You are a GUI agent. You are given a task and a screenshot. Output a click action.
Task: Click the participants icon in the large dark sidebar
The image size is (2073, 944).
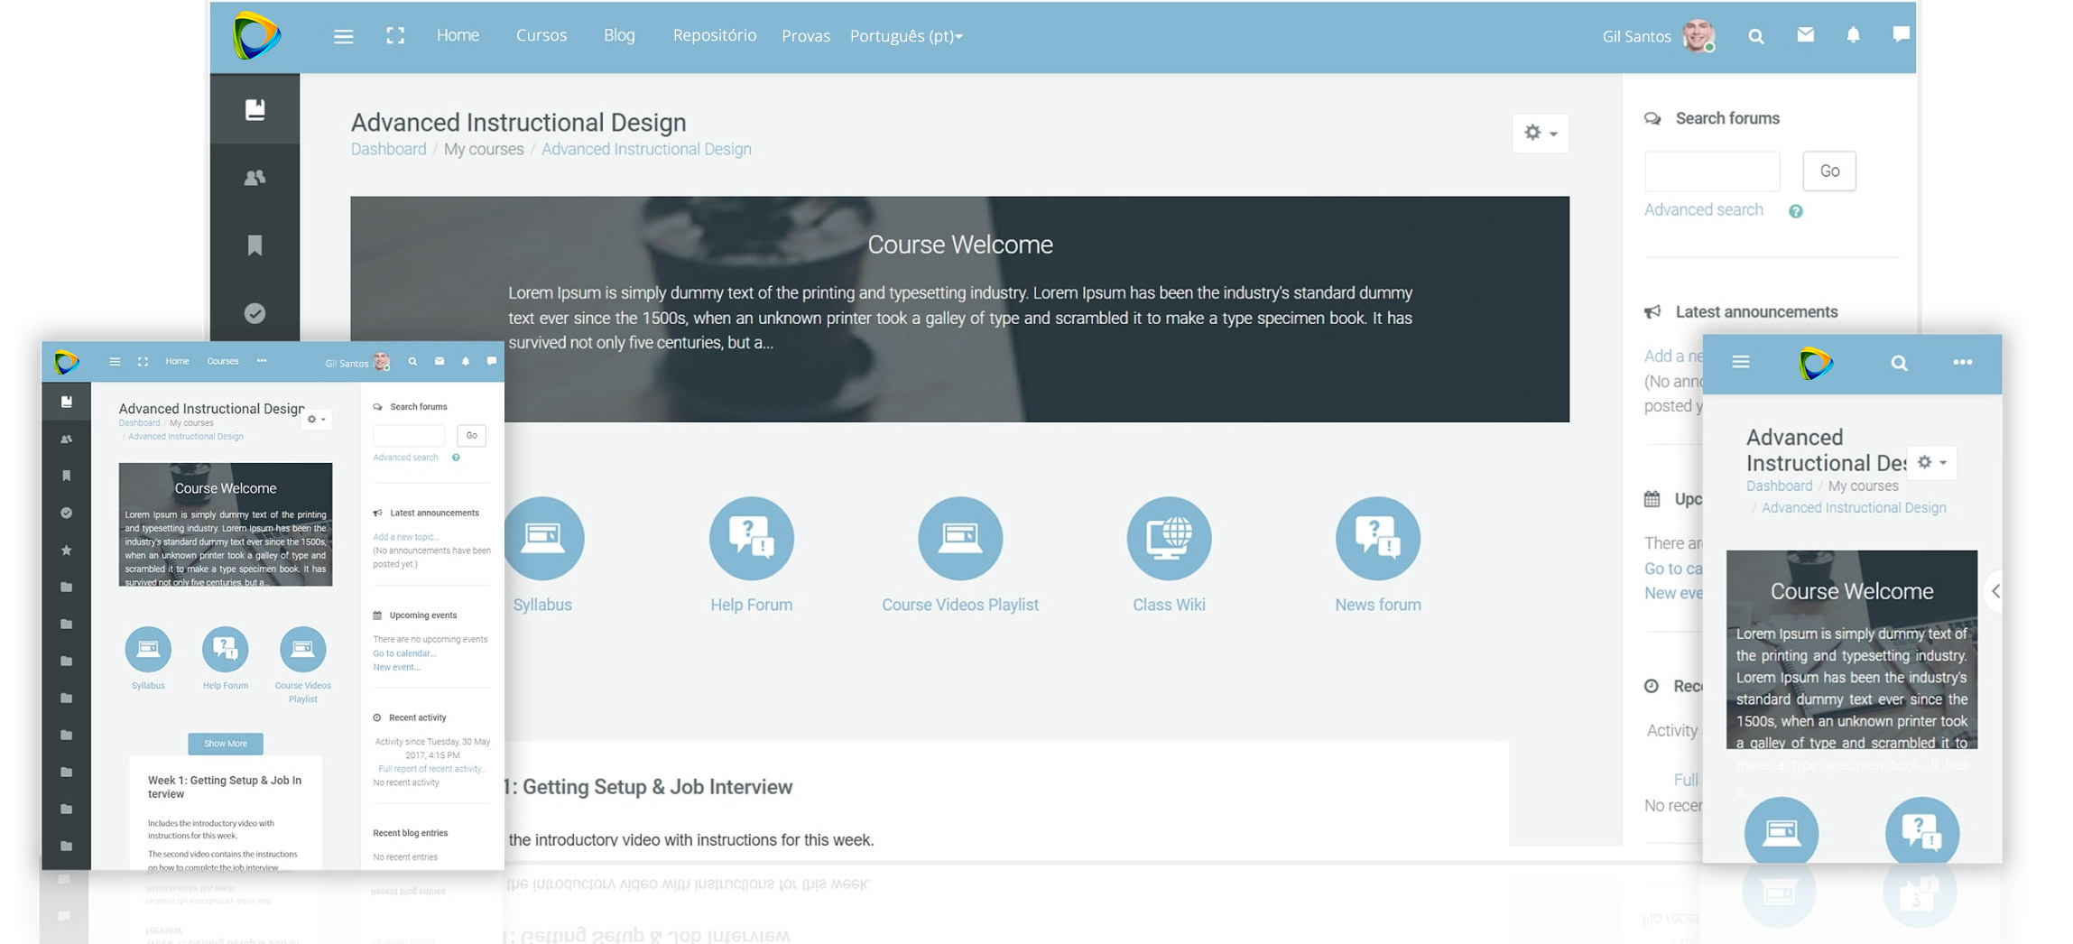(254, 178)
